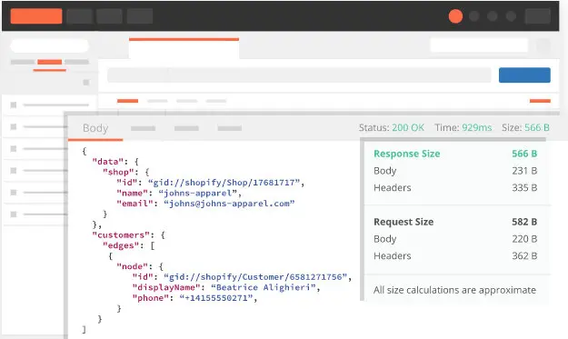Click the Request Size heading

coord(404,222)
